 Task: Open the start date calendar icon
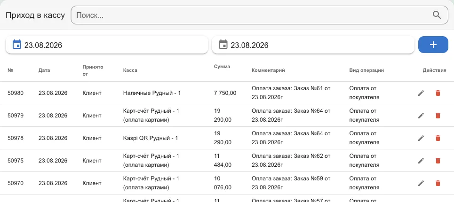click(x=17, y=45)
